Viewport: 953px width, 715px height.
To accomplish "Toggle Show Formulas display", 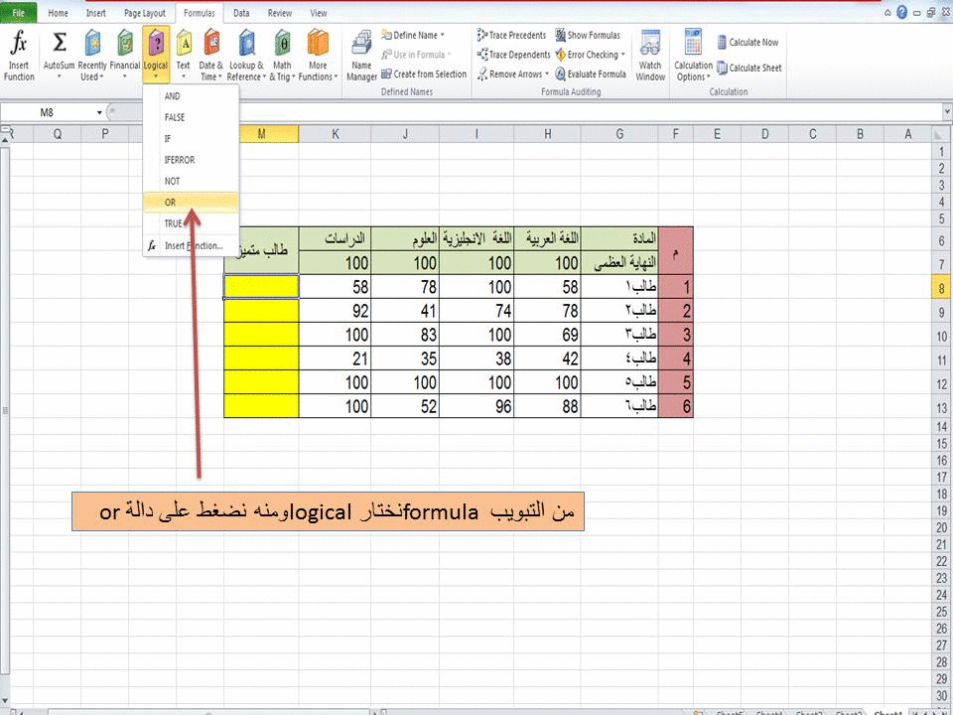I will pos(589,34).
